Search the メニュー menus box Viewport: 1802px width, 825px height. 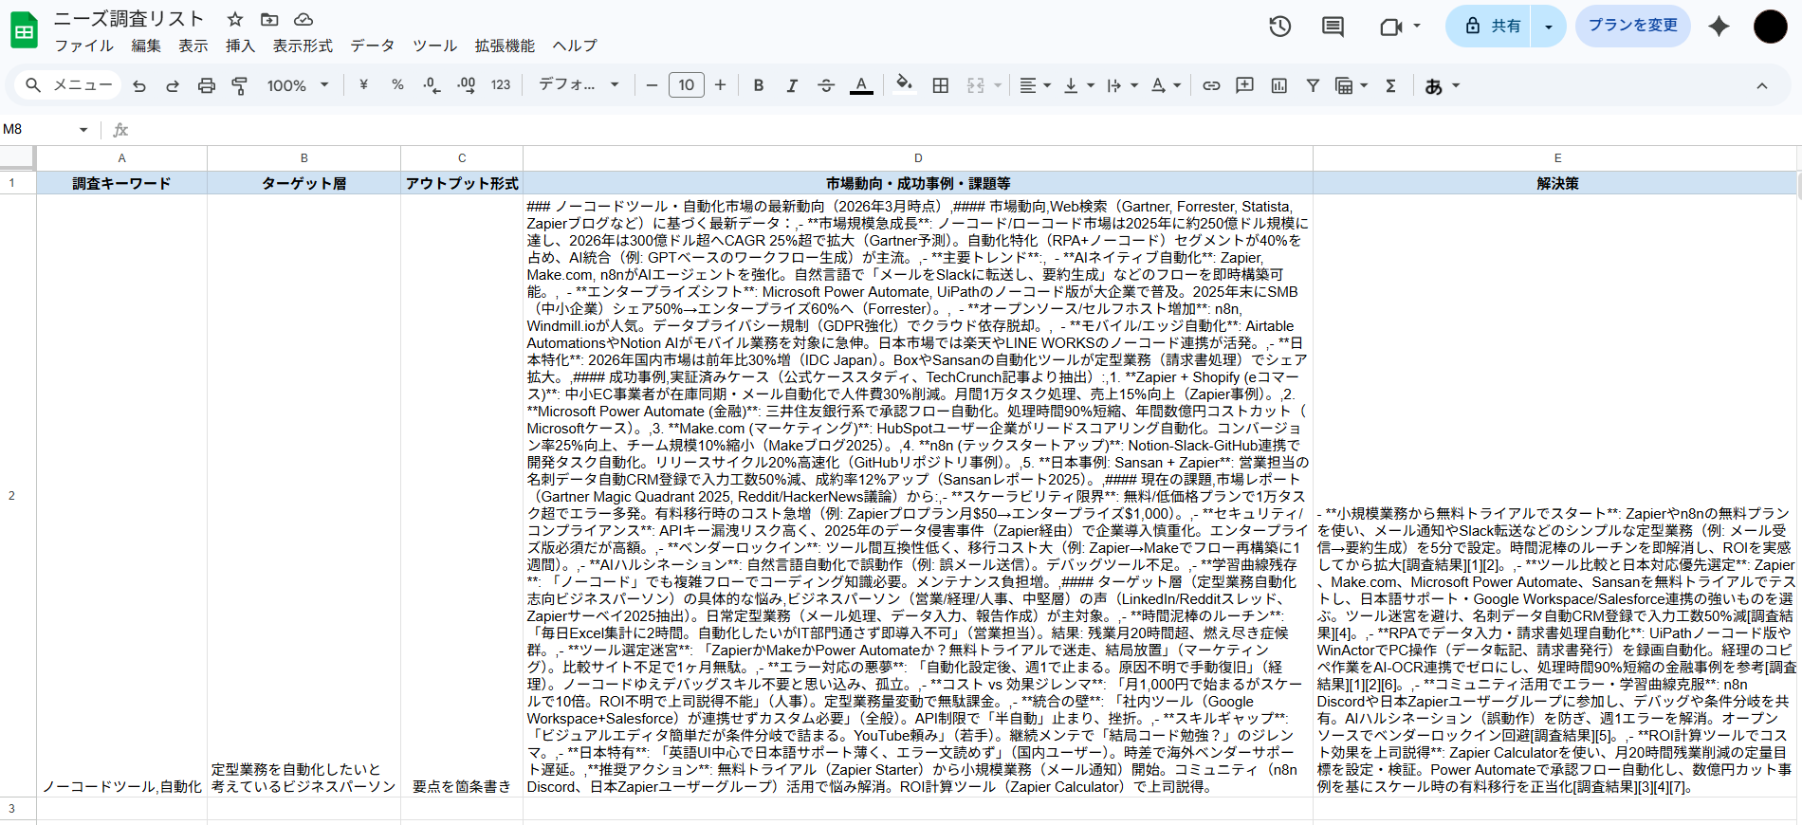(68, 85)
